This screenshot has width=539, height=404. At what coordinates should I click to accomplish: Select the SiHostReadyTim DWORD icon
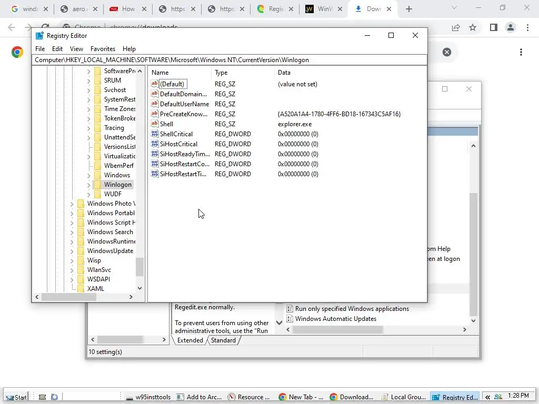click(155, 154)
